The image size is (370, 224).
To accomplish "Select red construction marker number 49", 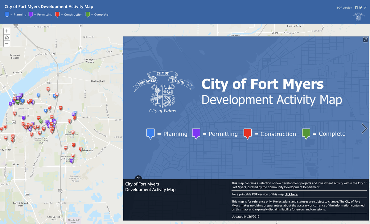I will click(x=73, y=156).
